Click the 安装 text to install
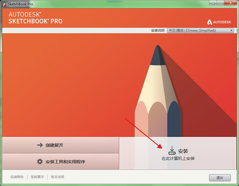 click(x=183, y=151)
